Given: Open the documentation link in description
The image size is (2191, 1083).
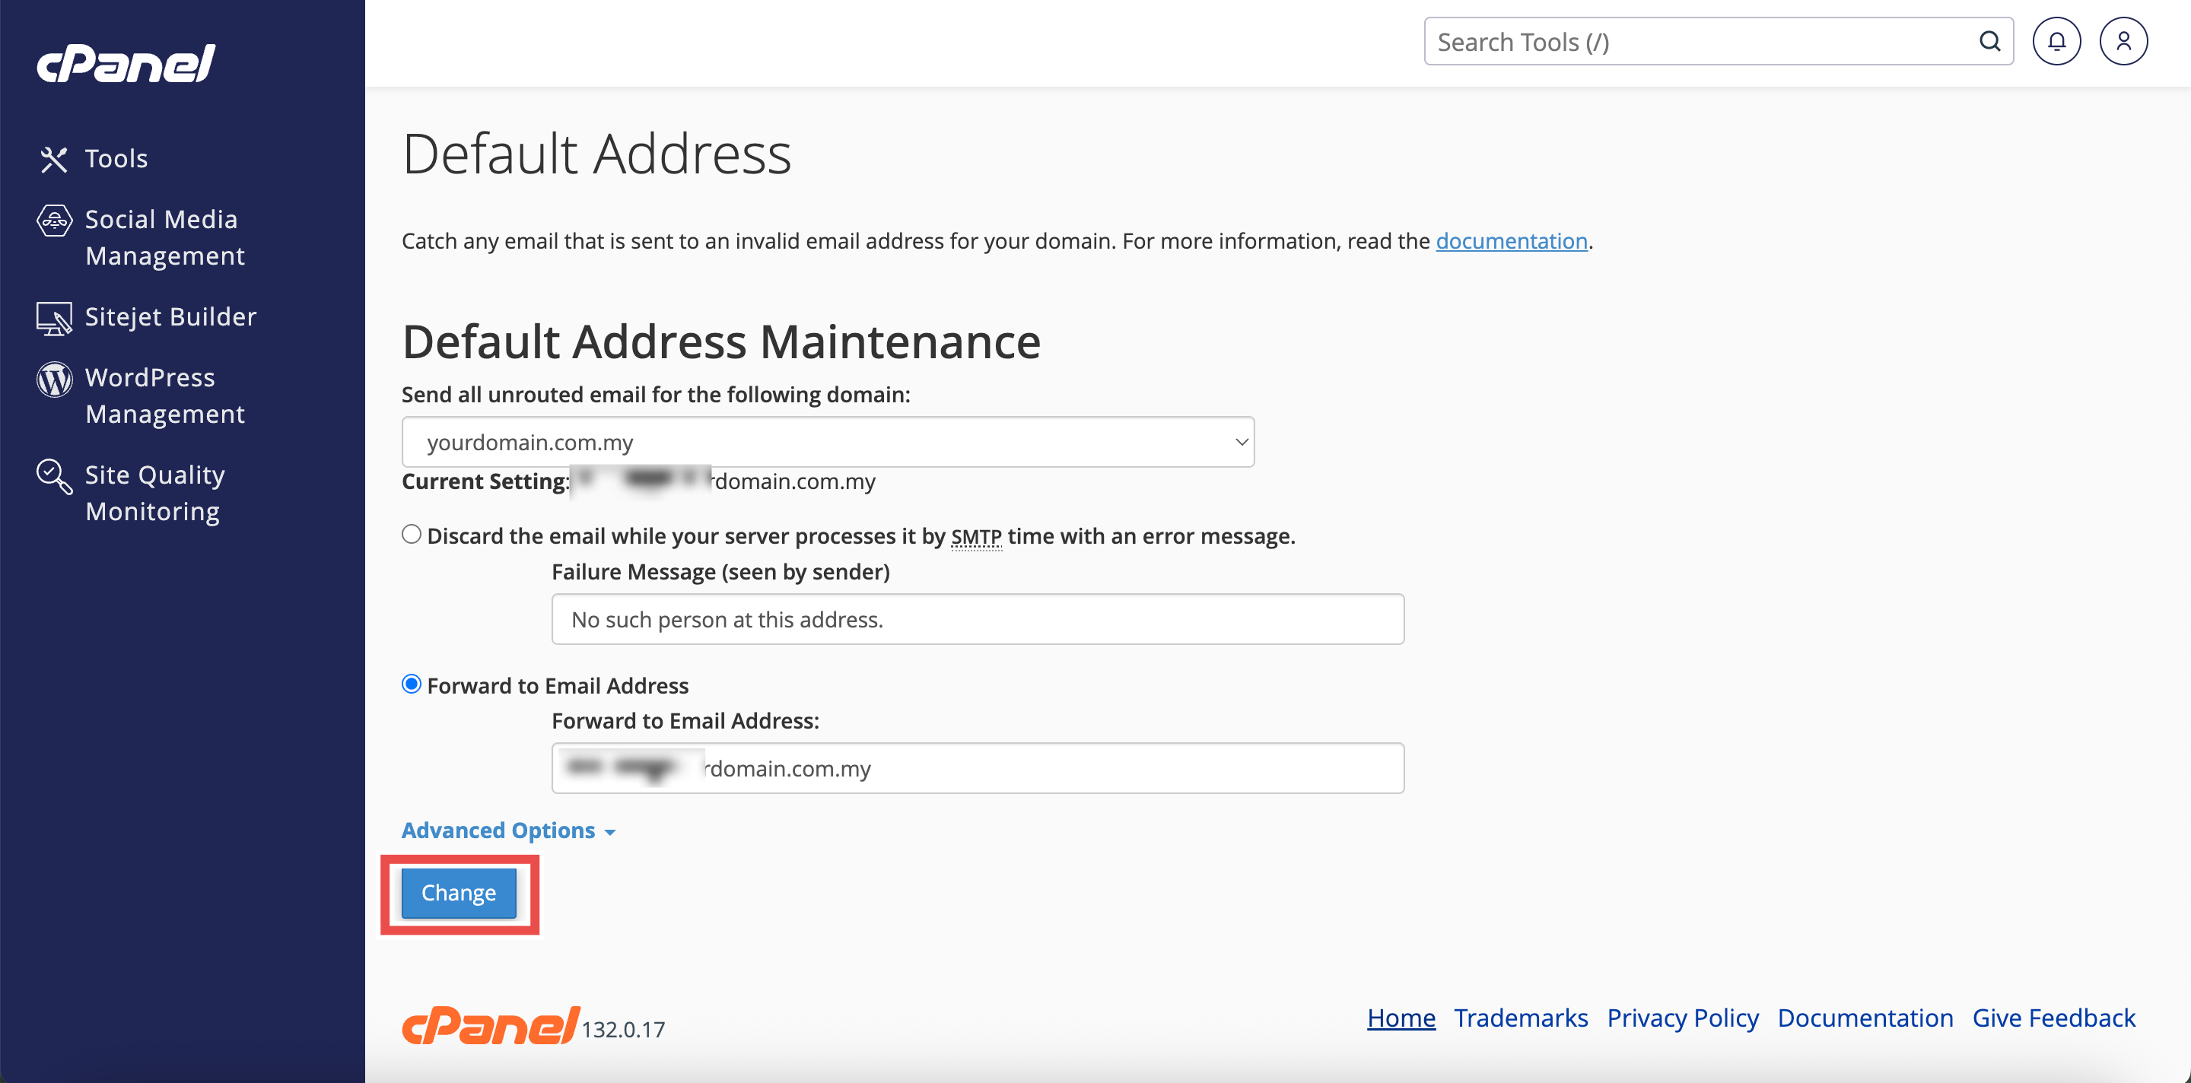Looking at the screenshot, I should (1511, 241).
